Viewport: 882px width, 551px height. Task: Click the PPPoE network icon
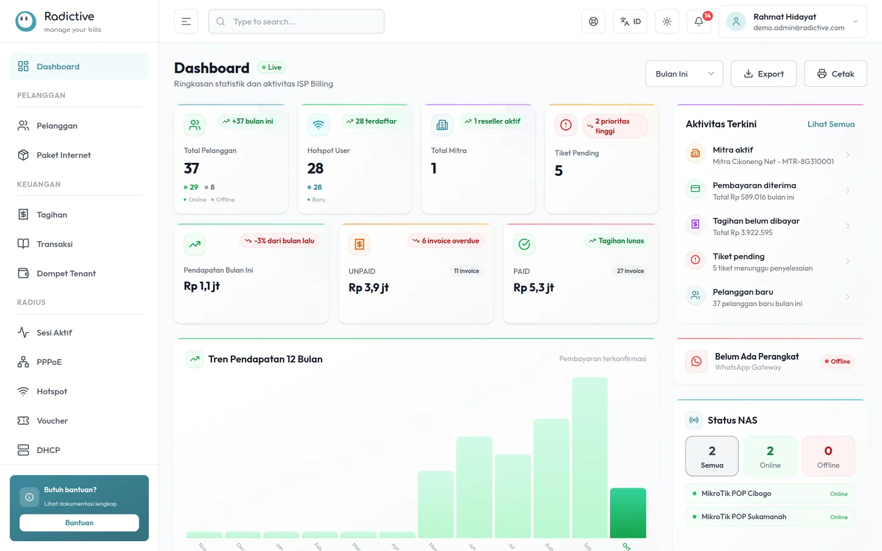tap(23, 362)
